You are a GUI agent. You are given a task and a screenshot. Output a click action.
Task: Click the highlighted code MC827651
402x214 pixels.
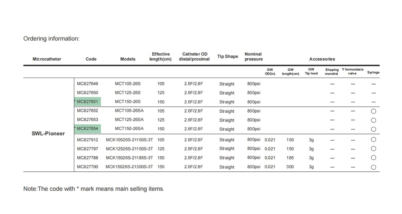[x=87, y=102]
